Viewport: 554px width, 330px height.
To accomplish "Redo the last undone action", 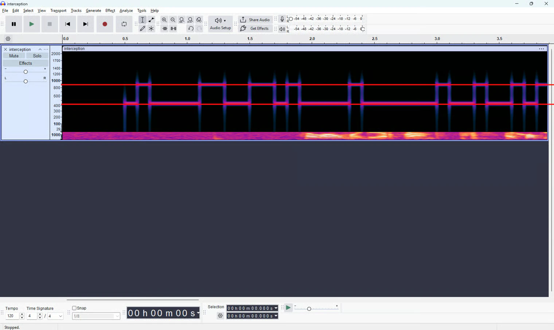I will tap(199, 29).
